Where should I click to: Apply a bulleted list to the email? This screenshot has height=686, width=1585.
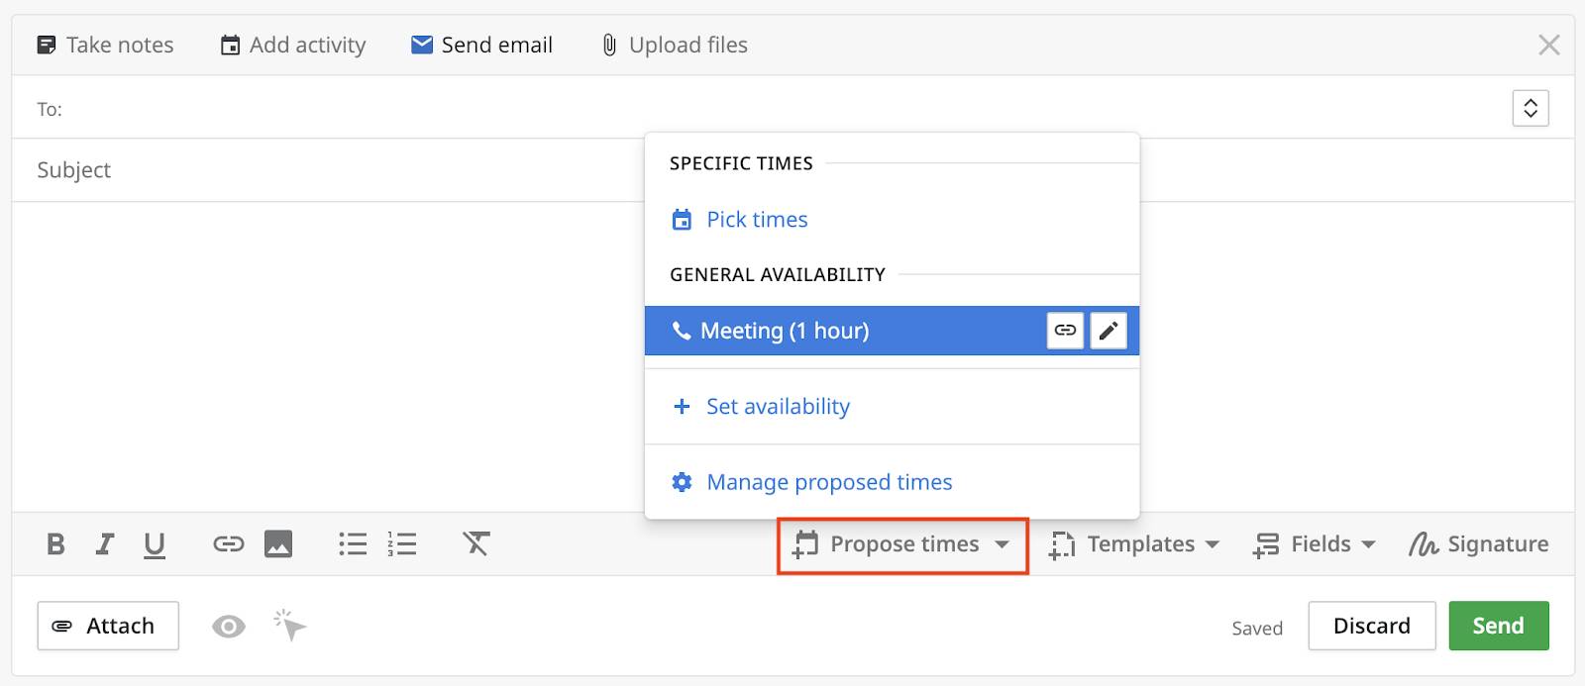click(353, 543)
